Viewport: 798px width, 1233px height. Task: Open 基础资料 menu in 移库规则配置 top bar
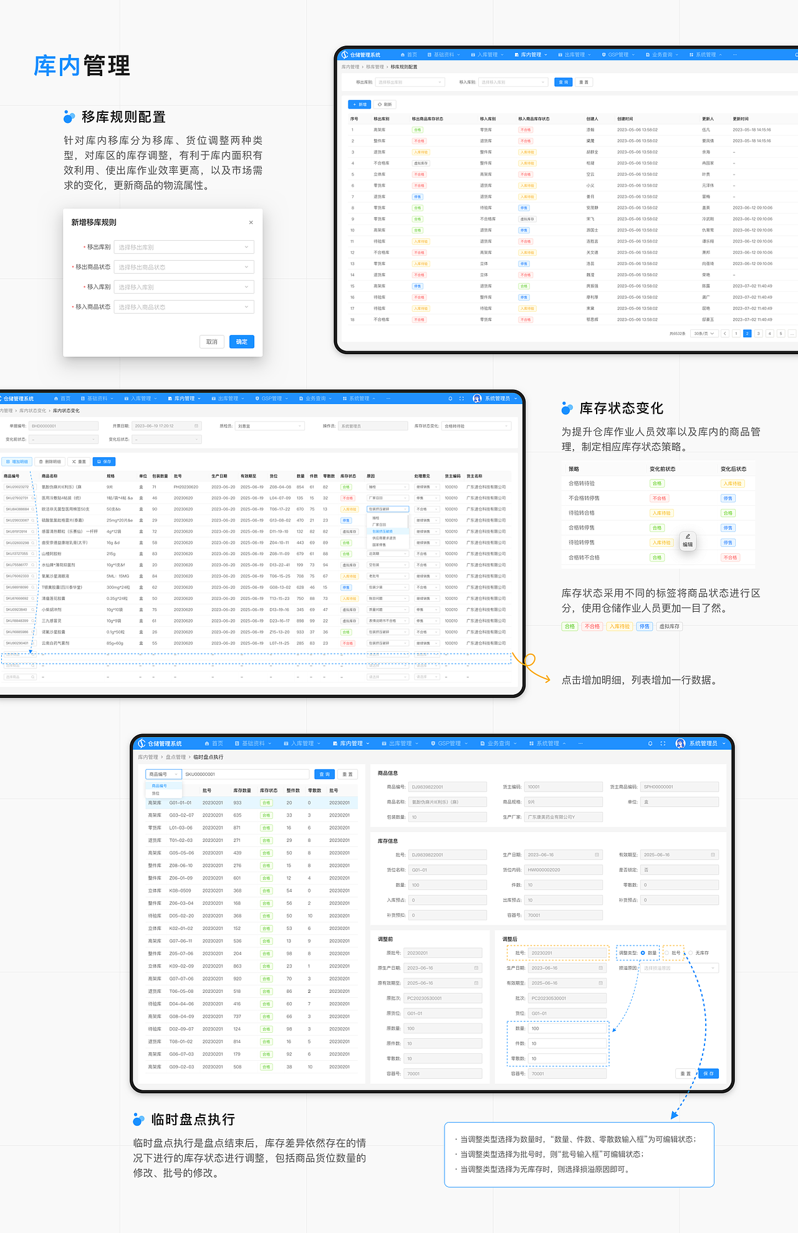444,55
